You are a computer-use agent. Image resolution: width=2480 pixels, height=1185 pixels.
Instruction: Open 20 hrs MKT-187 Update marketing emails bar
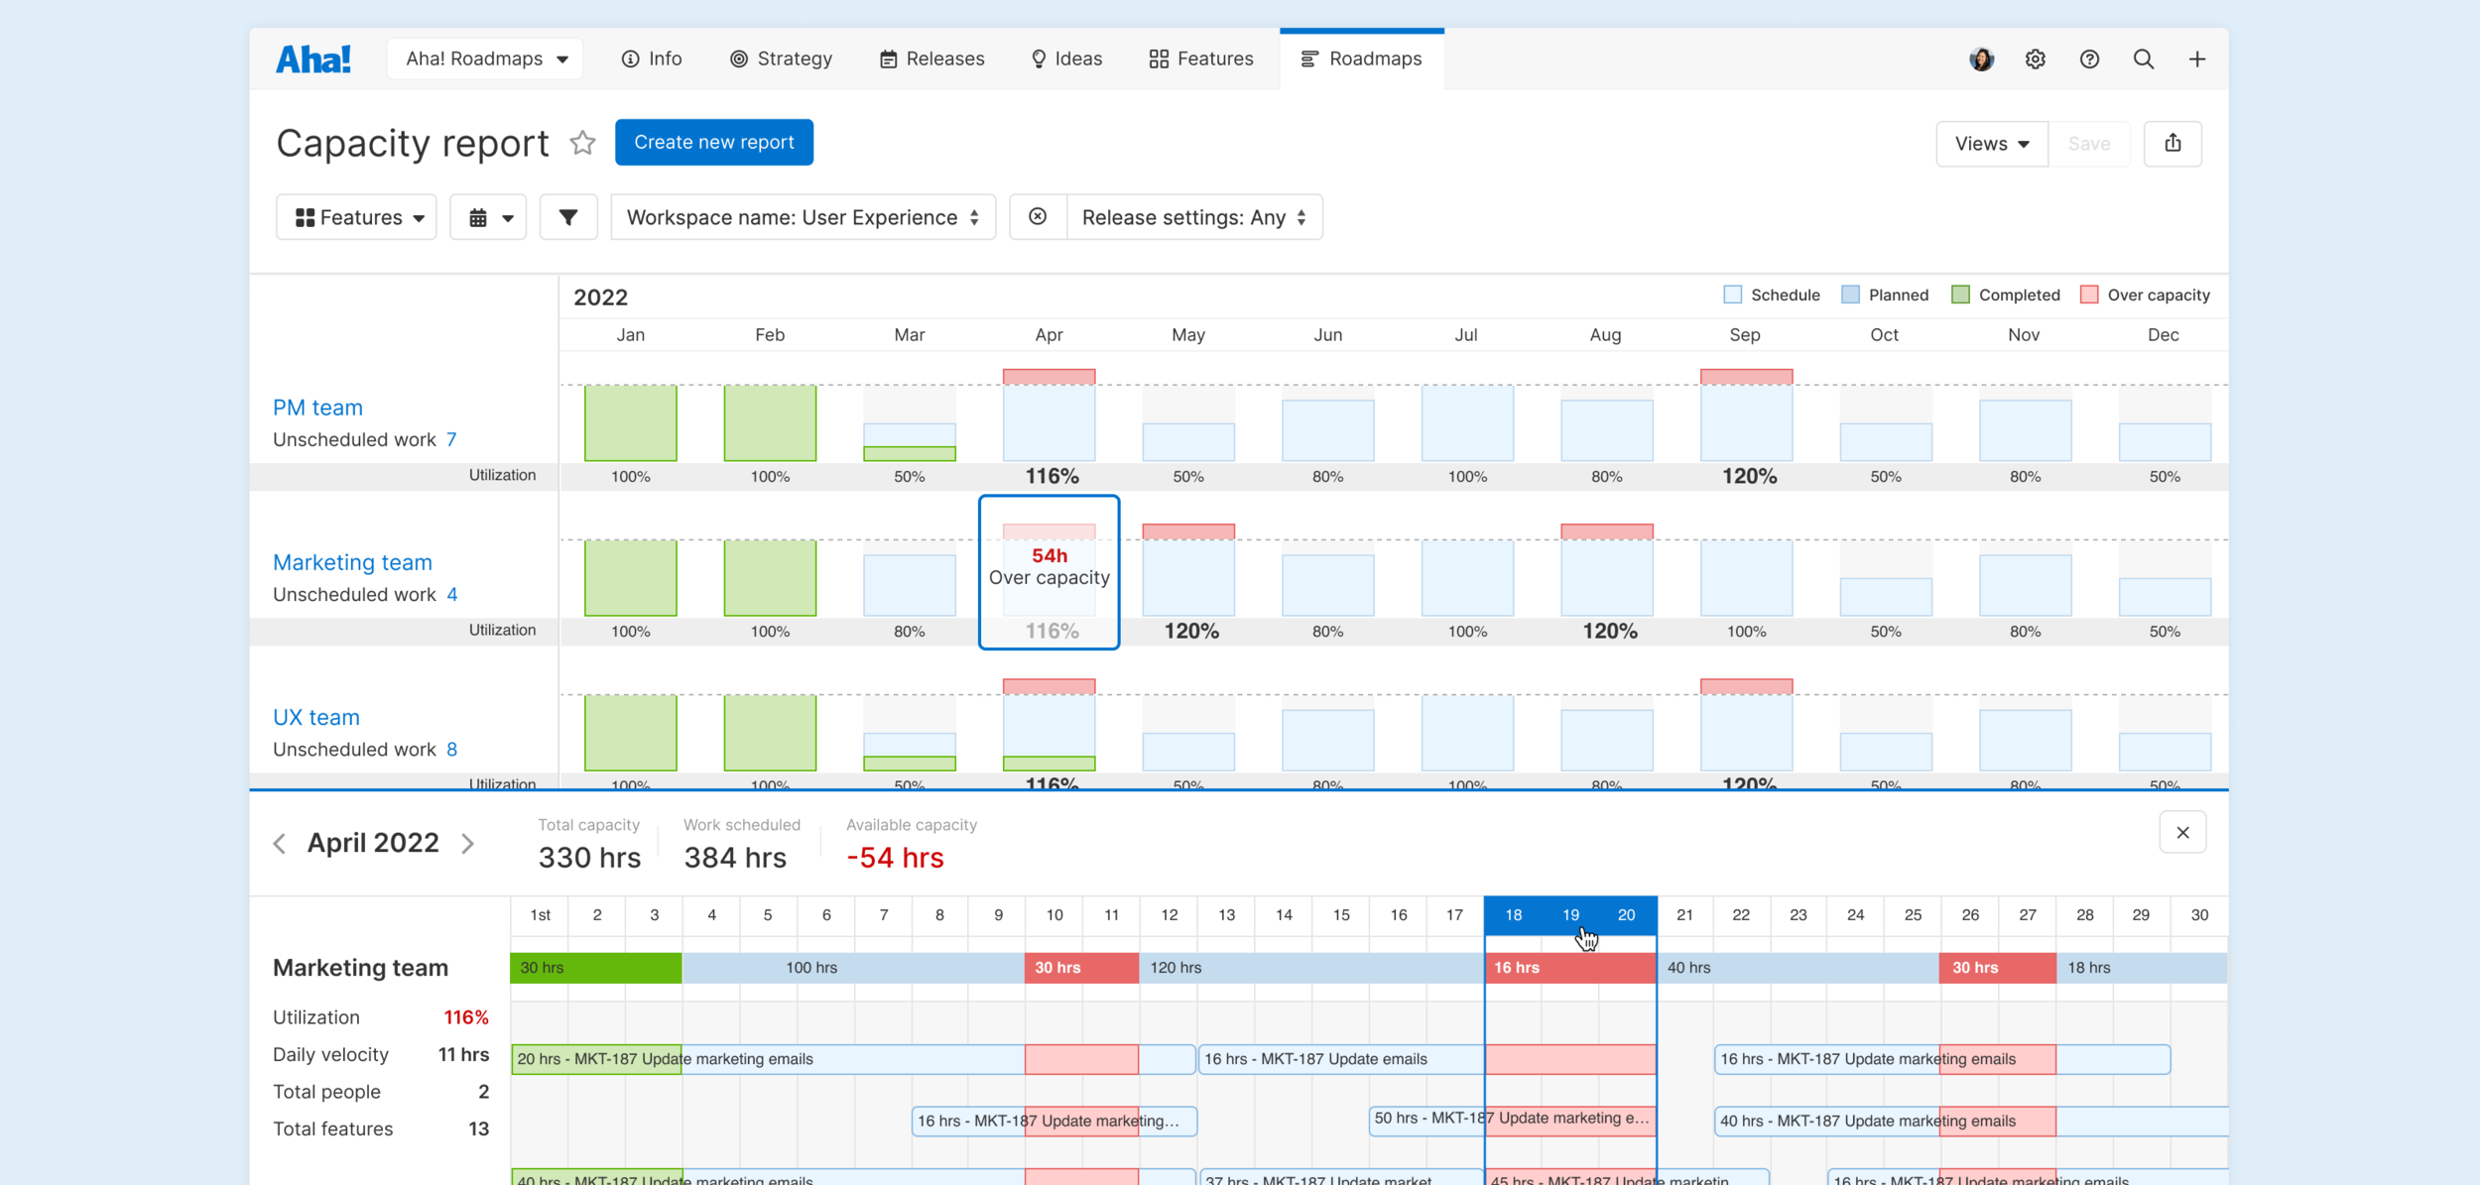pyautogui.click(x=853, y=1059)
